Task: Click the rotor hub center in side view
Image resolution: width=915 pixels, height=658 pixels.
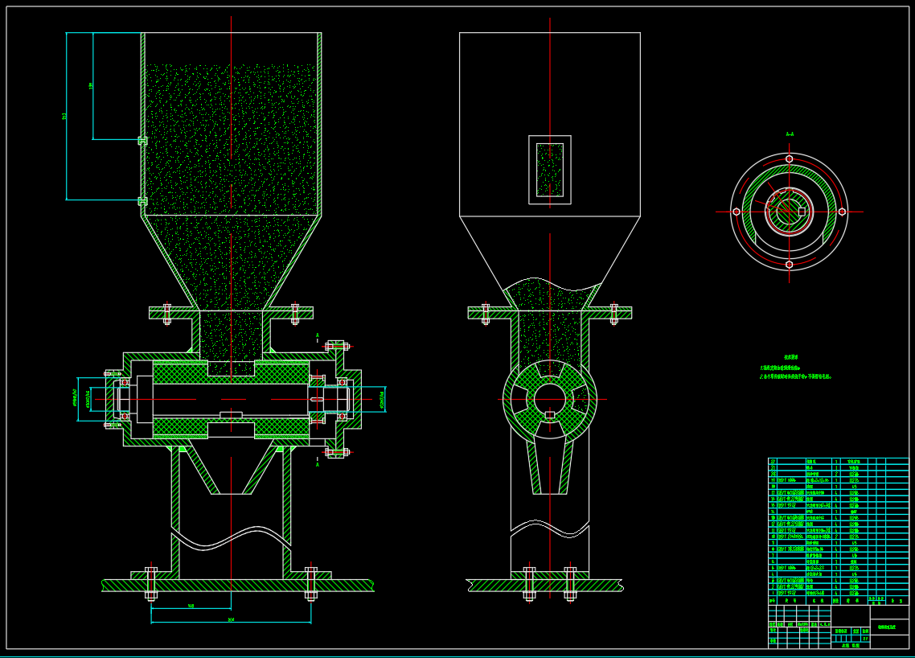Action: (x=550, y=399)
